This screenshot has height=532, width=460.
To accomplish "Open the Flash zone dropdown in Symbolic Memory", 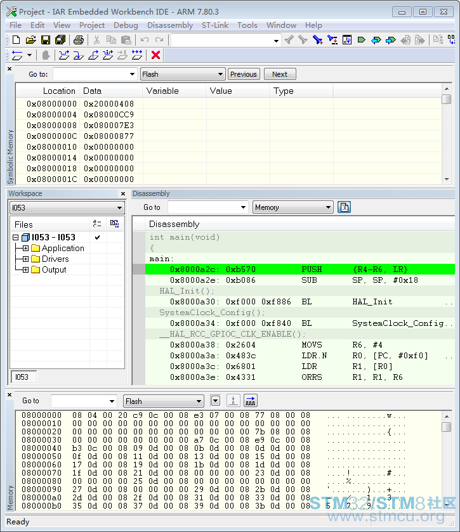I will [x=220, y=74].
